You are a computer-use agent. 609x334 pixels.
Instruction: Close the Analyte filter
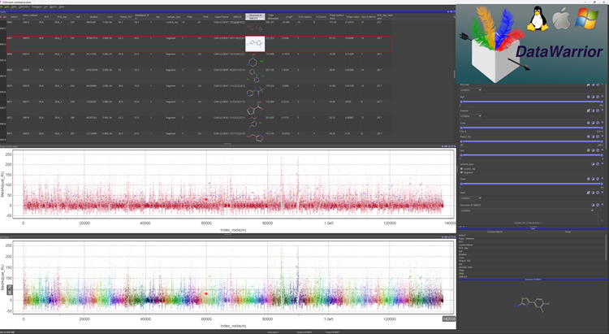(603, 111)
